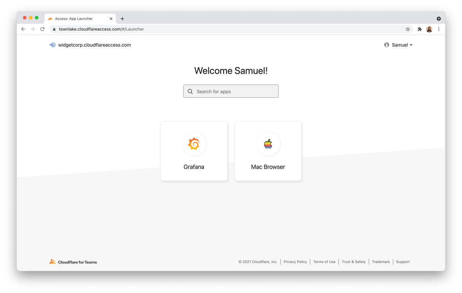Open the browser extensions puzzle icon
Viewport: 462px width, 293px height.
tap(419, 29)
